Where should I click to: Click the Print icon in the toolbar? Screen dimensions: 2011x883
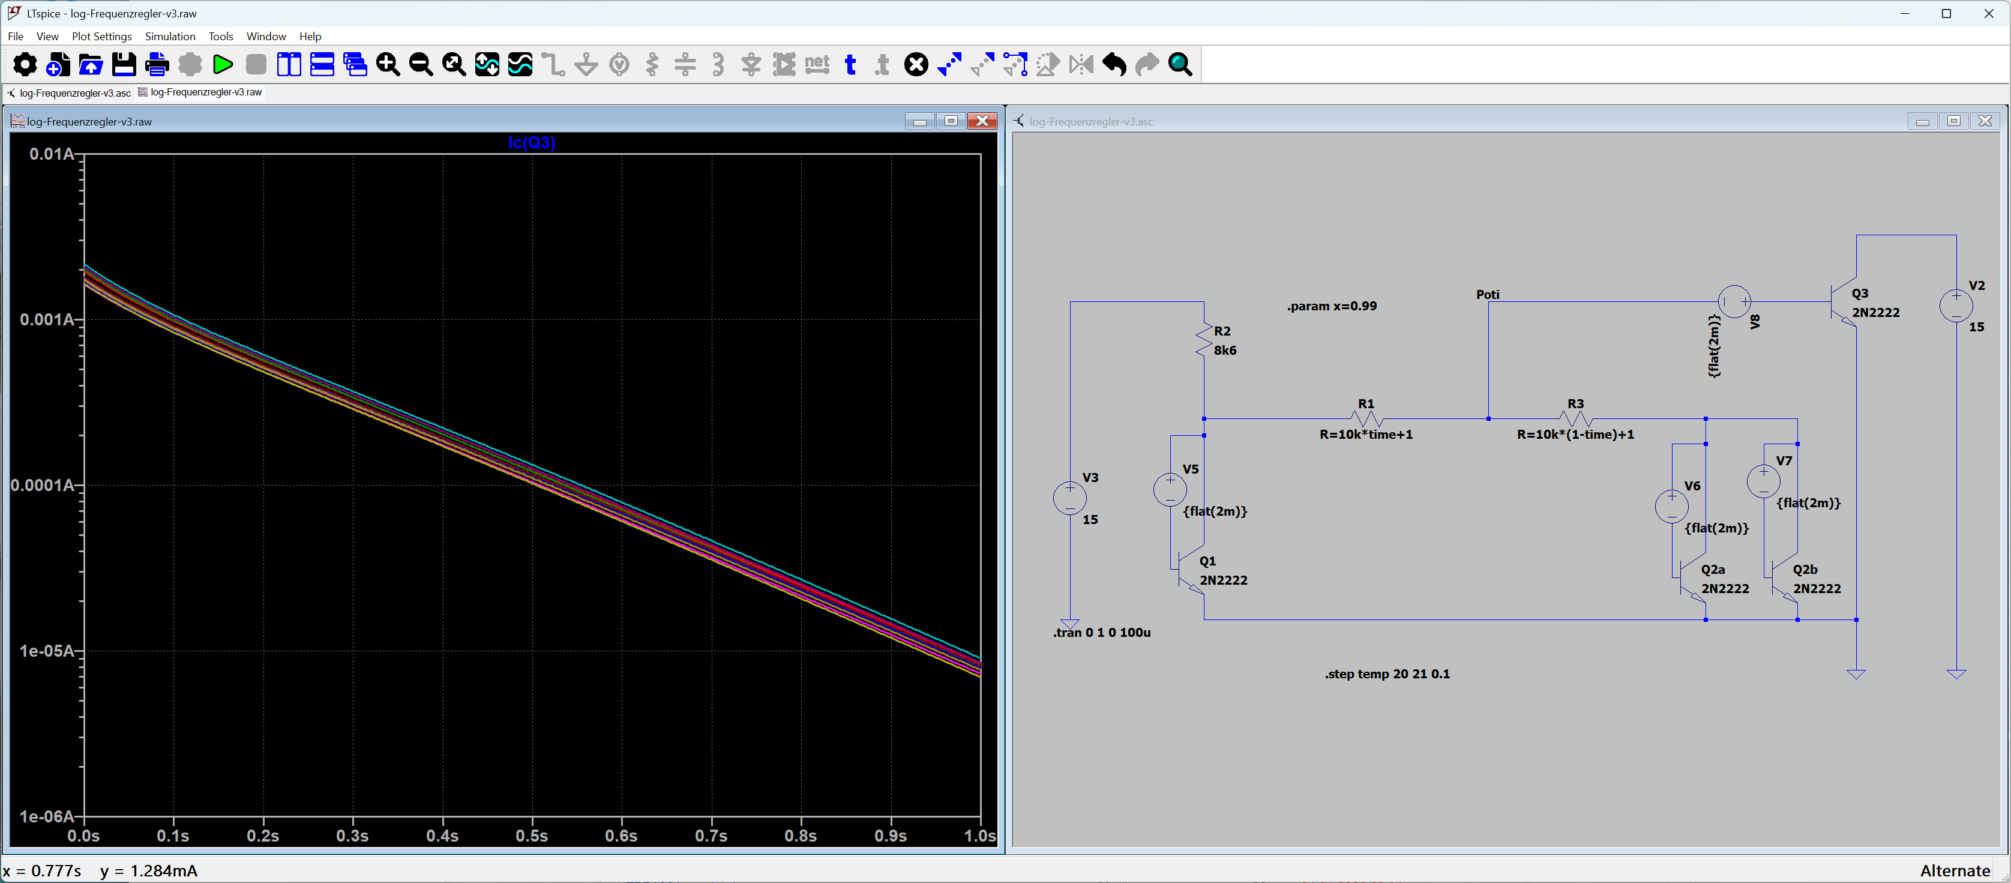[x=157, y=65]
